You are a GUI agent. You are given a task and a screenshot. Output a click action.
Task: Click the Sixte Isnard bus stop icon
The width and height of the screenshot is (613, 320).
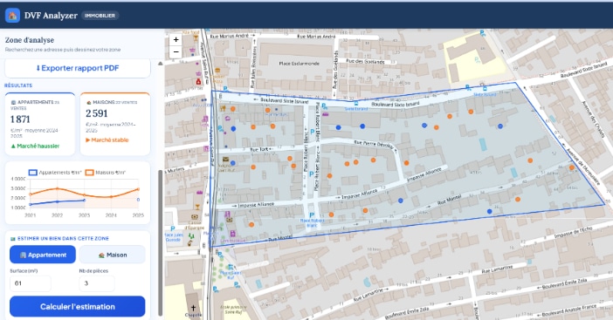pyautogui.click(x=356, y=104)
